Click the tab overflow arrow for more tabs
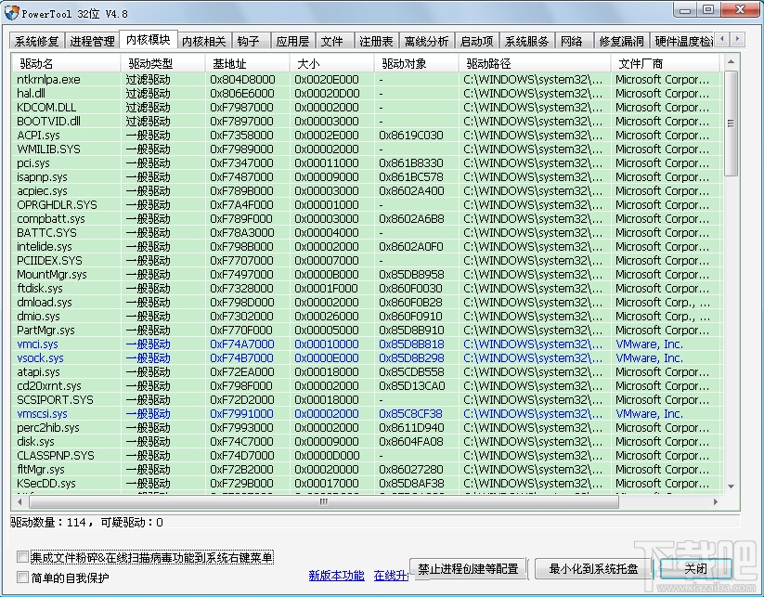The width and height of the screenshot is (764, 597). click(738, 40)
